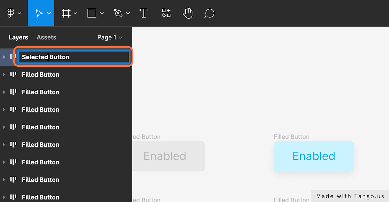Select the Text tool
389x202 pixels.
144,13
